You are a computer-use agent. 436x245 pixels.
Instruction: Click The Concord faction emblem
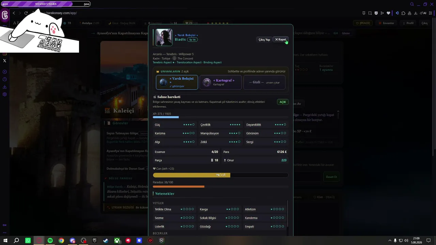174,59
